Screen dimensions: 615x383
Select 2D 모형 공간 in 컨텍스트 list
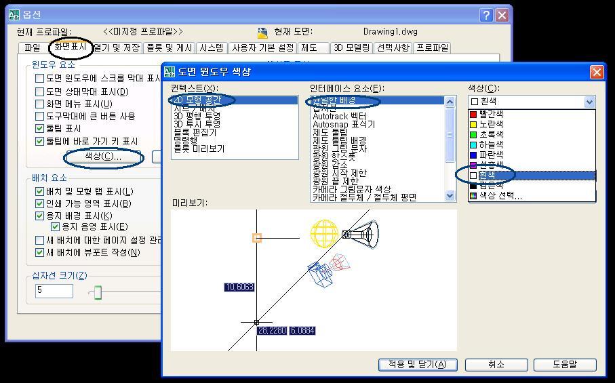[235, 100]
